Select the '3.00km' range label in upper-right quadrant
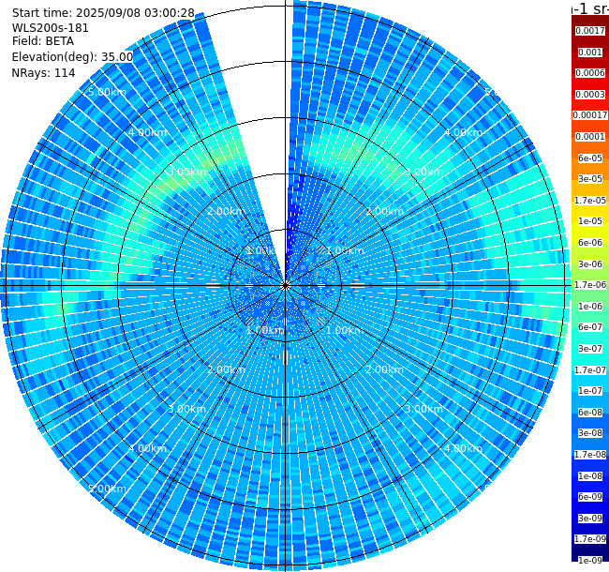This screenshot has height=572, width=609. pos(423,172)
